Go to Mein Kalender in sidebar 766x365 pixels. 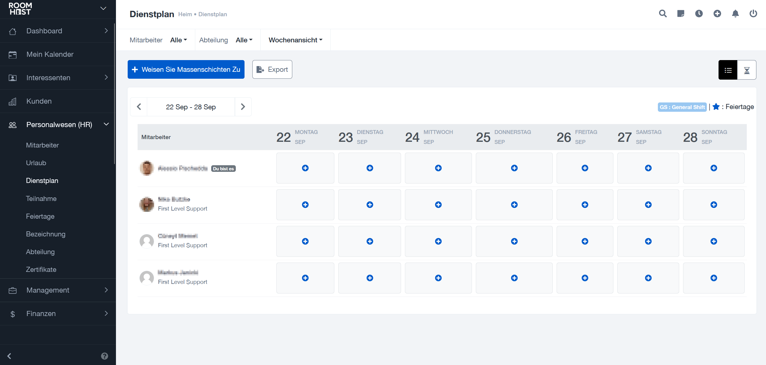click(x=50, y=54)
